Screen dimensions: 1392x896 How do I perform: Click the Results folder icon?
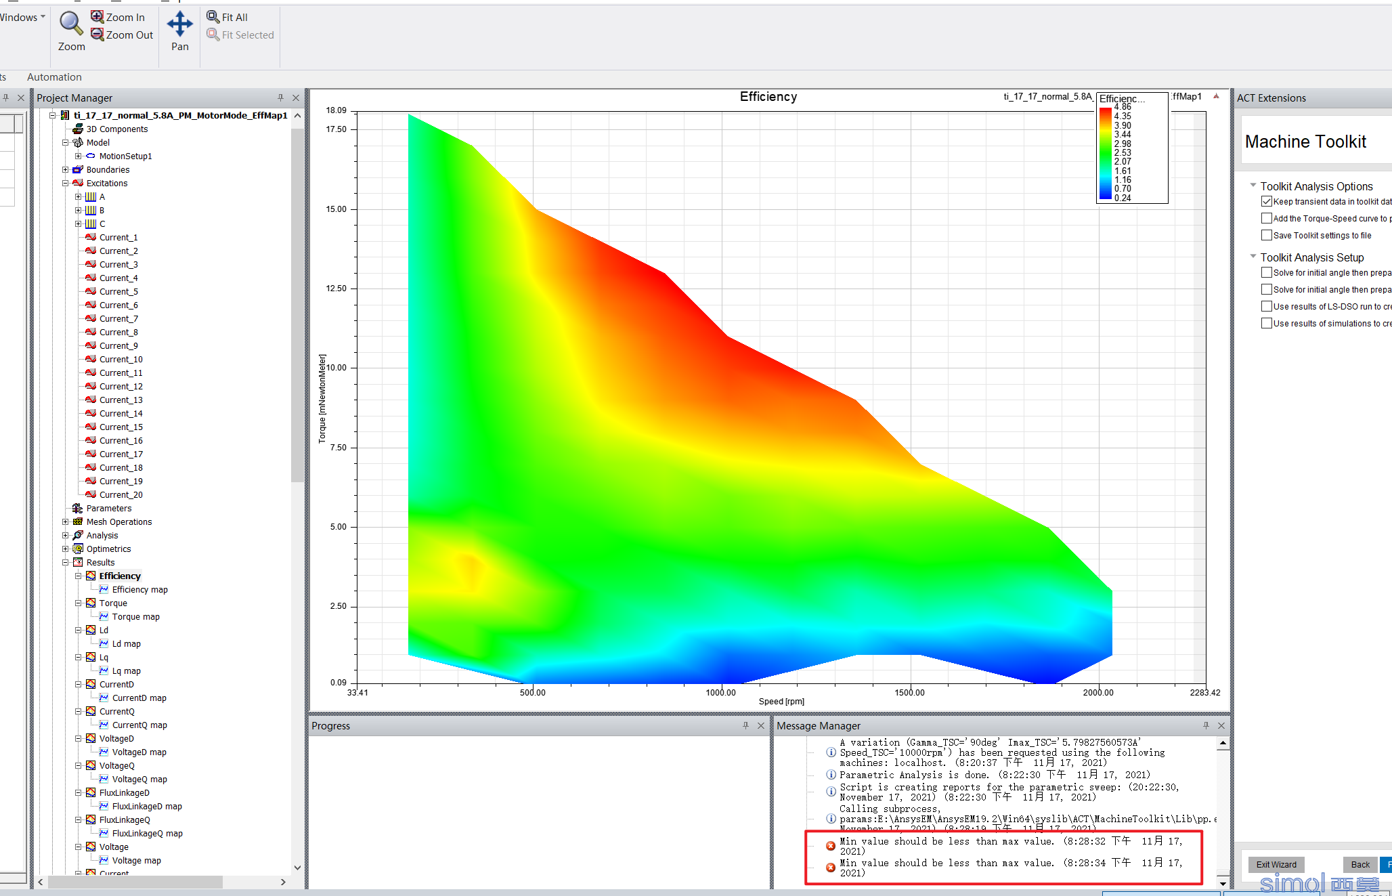pos(78,562)
